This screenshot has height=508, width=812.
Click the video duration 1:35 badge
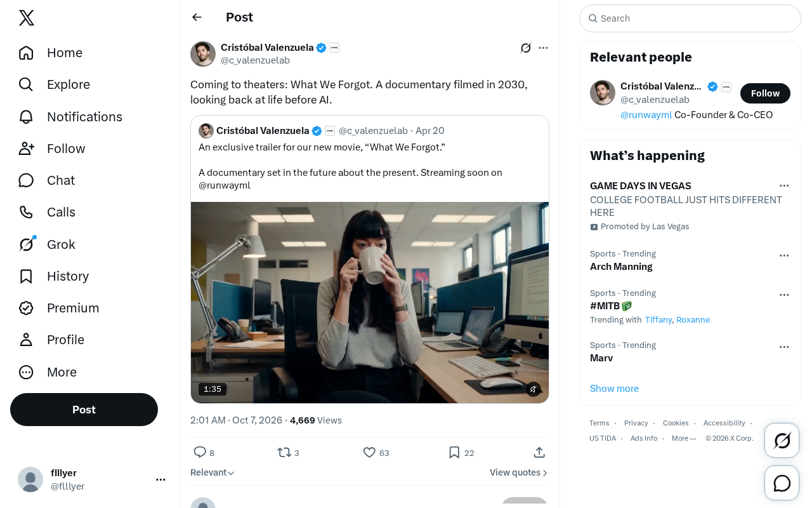[213, 389]
